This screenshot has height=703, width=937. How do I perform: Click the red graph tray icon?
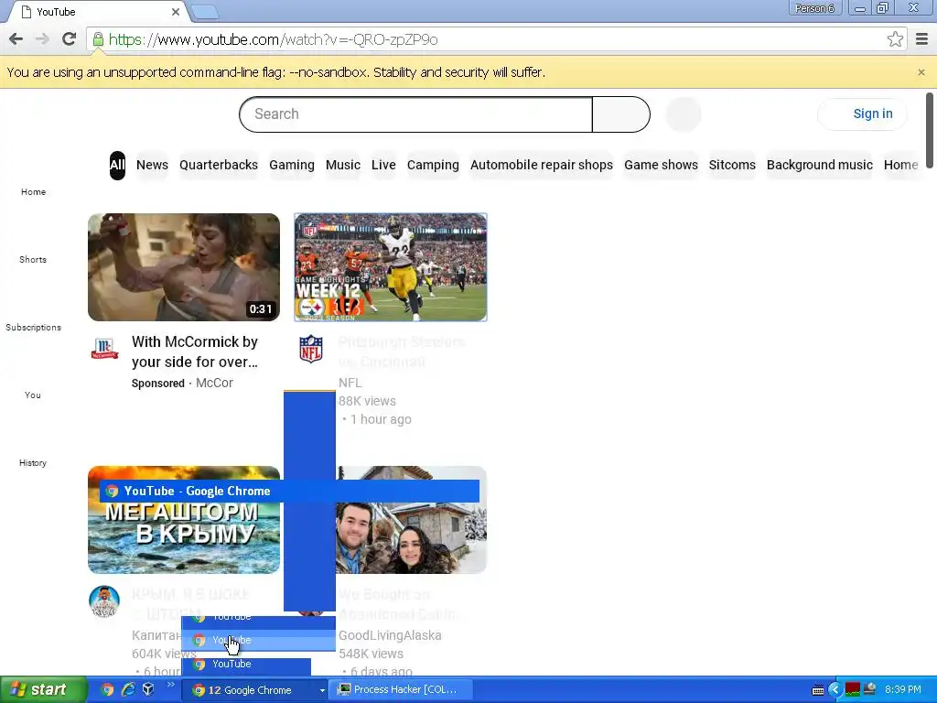tap(853, 690)
